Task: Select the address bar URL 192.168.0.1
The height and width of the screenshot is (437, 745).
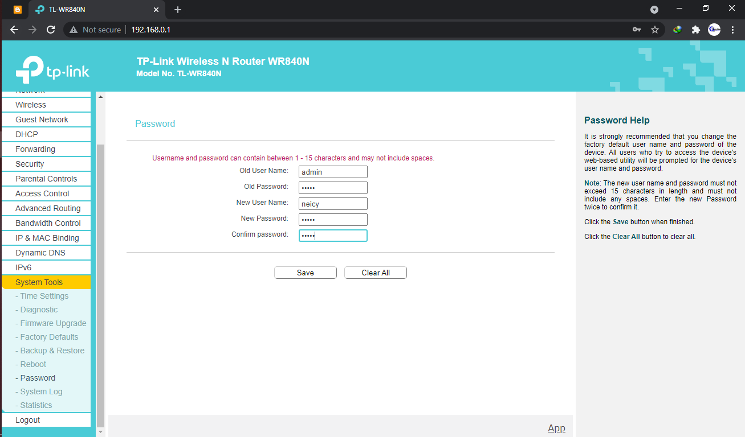Action: pos(151,30)
